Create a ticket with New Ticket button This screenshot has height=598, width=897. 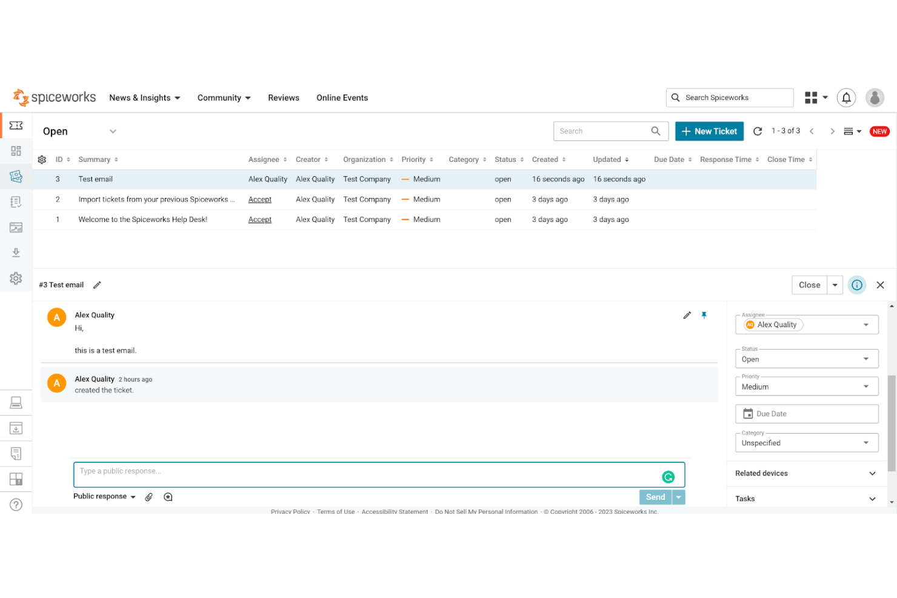(x=709, y=131)
